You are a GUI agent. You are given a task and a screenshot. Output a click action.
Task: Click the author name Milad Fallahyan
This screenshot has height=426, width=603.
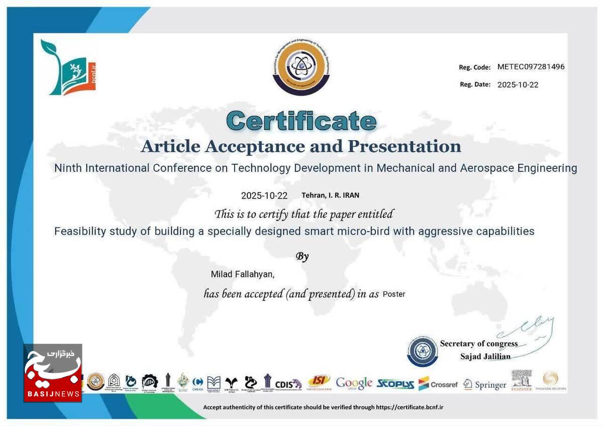point(243,274)
